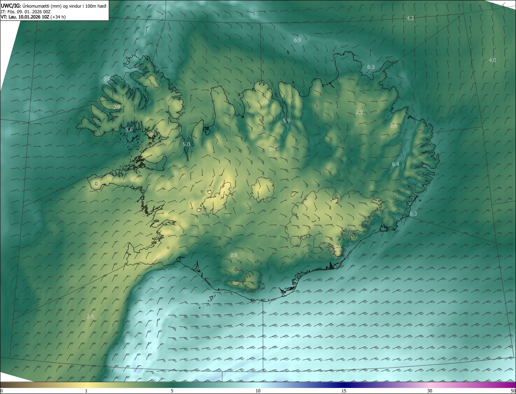The image size is (516, 394).
Task: Click the 4.2 value on the map
Action: [x=410, y=19]
